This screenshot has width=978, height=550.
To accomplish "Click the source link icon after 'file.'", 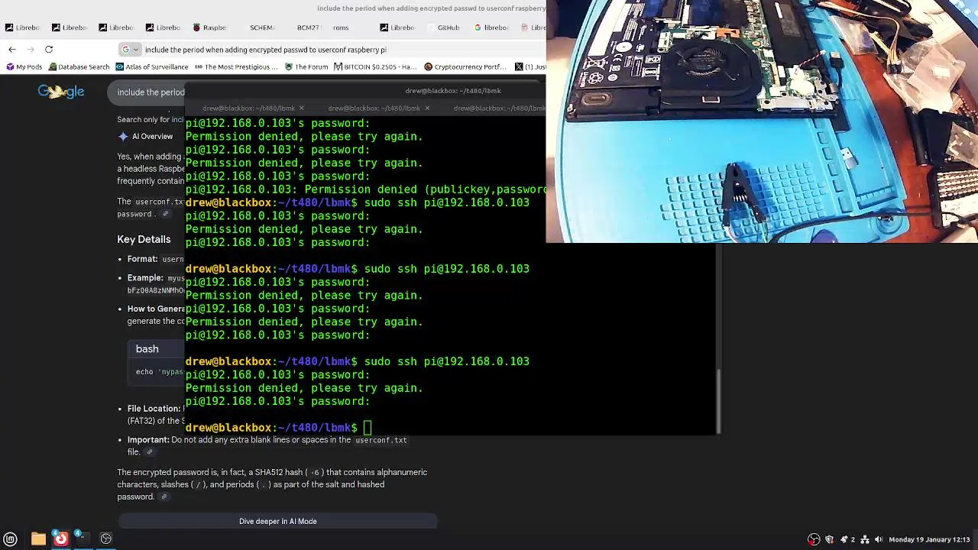I will tap(150, 452).
